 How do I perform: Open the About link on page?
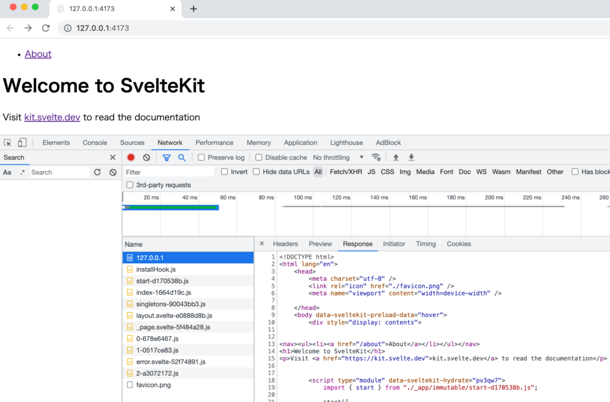pyautogui.click(x=38, y=54)
